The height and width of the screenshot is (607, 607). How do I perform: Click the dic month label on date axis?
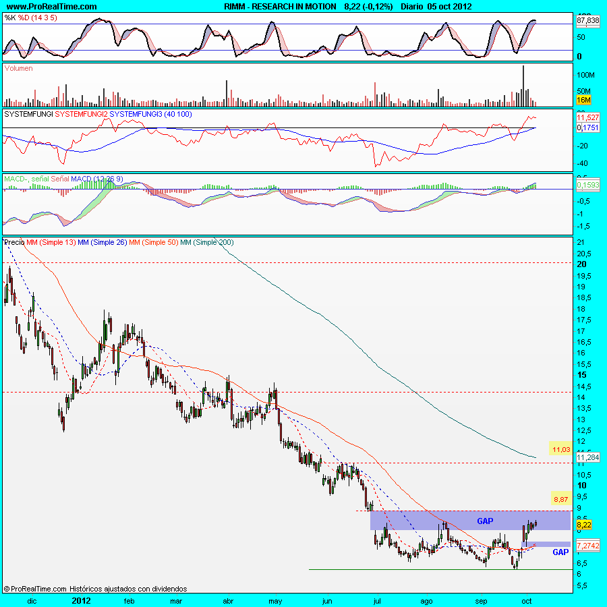click(32, 601)
